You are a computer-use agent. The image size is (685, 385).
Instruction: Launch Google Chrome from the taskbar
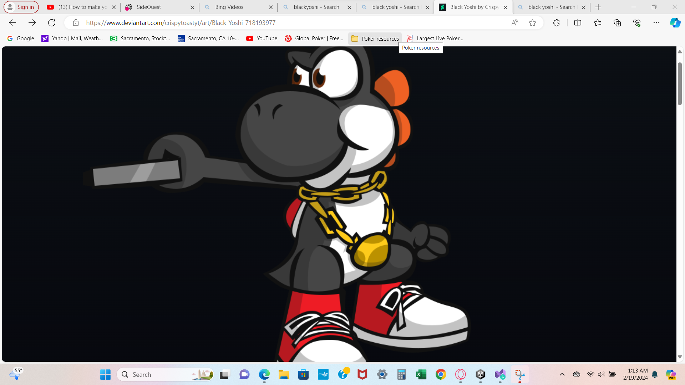[x=441, y=375]
